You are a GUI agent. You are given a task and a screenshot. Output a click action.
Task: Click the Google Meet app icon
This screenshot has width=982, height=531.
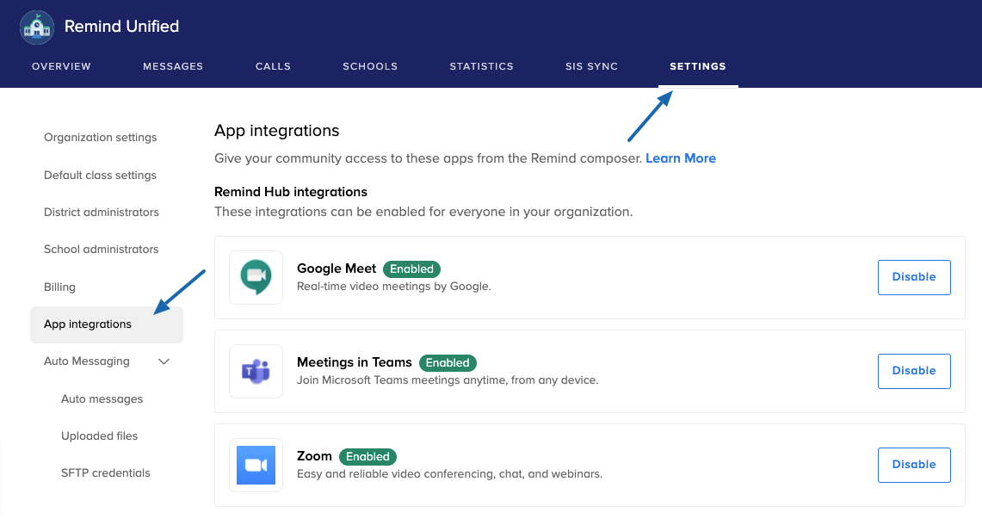[256, 277]
